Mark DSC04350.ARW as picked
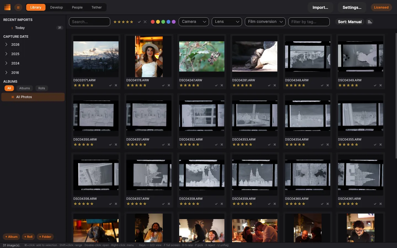Viewport: 397px width, 248px height. pos(110,145)
